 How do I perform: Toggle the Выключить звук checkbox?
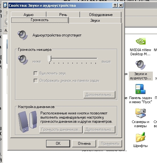(36, 74)
